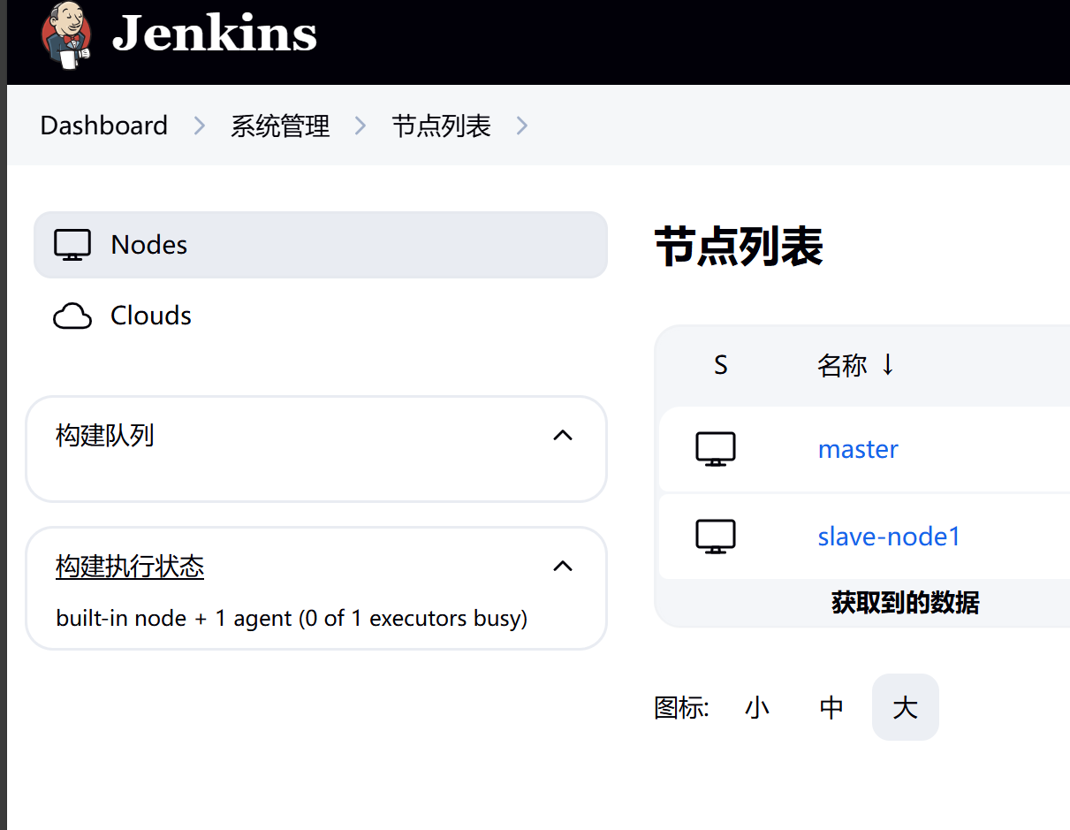Click the monitor icon beside Nodes
The width and height of the screenshot is (1070, 830).
pos(72,245)
